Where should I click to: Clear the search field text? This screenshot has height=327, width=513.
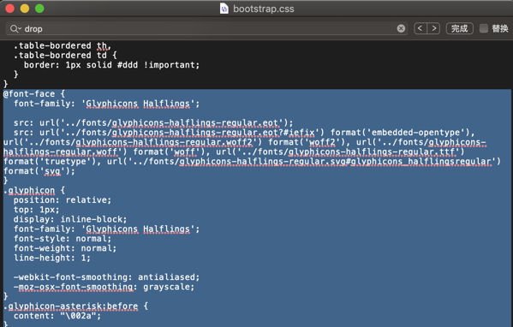[x=401, y=29]
